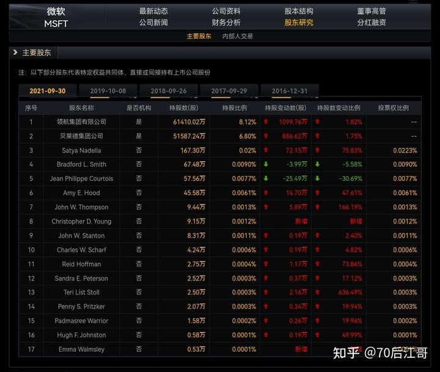The image size is (440, 372).
Task: Click the 持股数变动比例 column header
Action: (339, 108)
